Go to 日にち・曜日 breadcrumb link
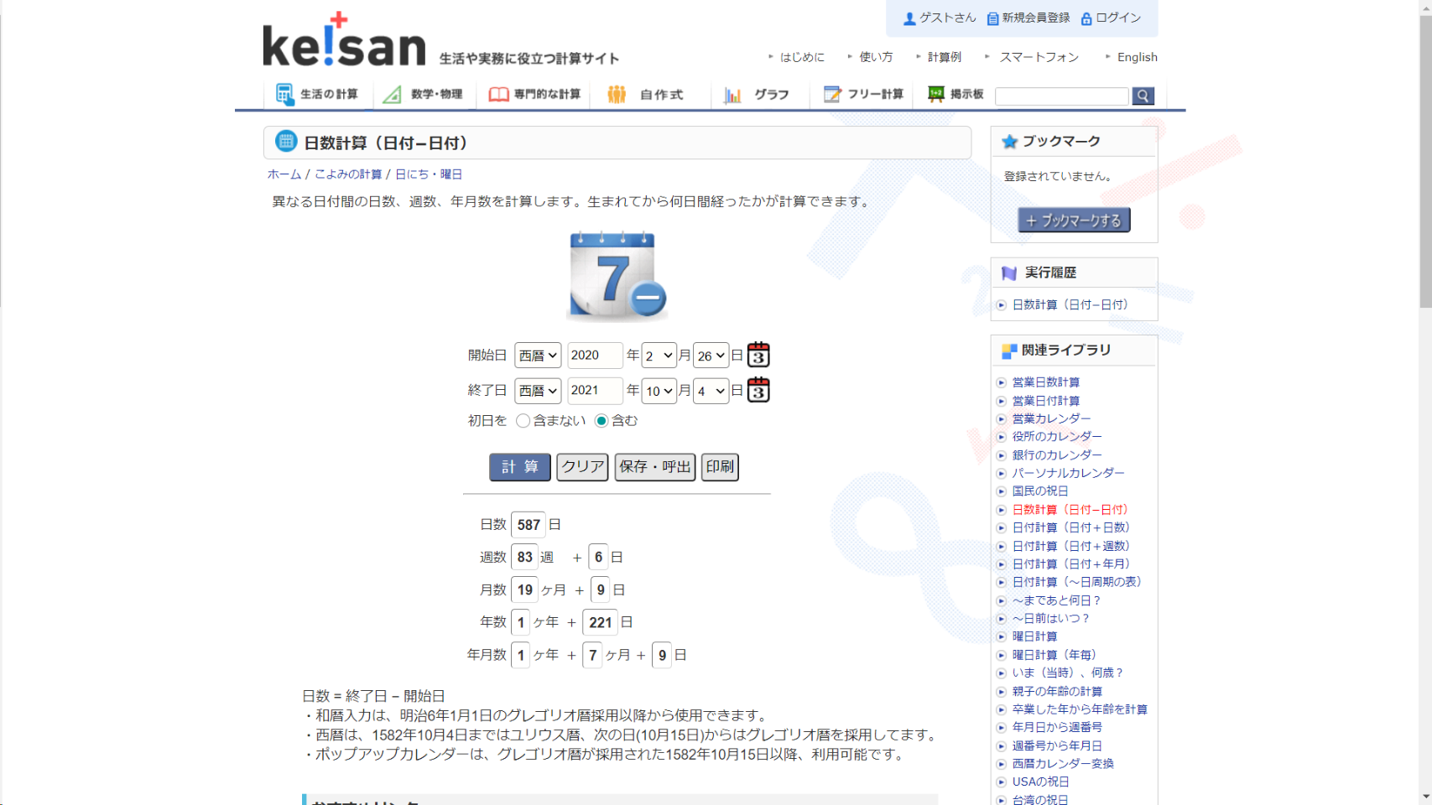Viewport: 1432px width, 805px height. 429,174
